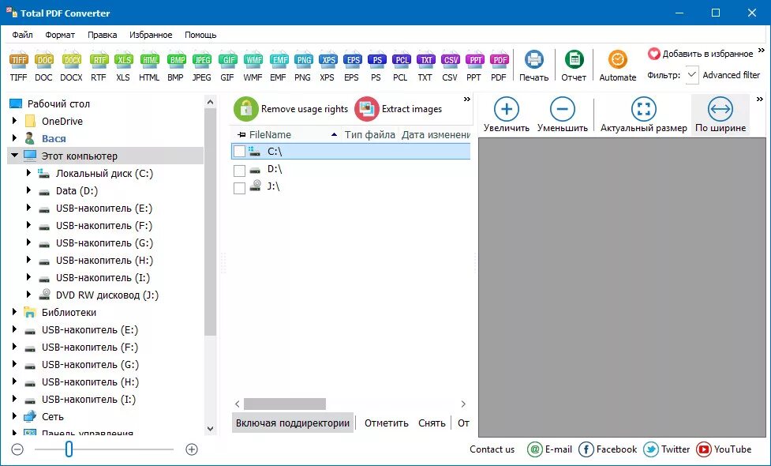Pick the EMF conversion icon
This screenshot has width=771, height=466.
tap(279, 60)
